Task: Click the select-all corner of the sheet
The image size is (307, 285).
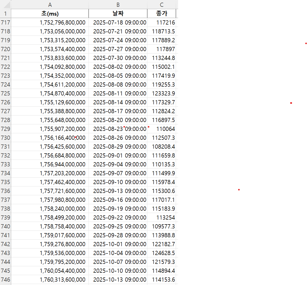Action: click(x=5, y=4)
